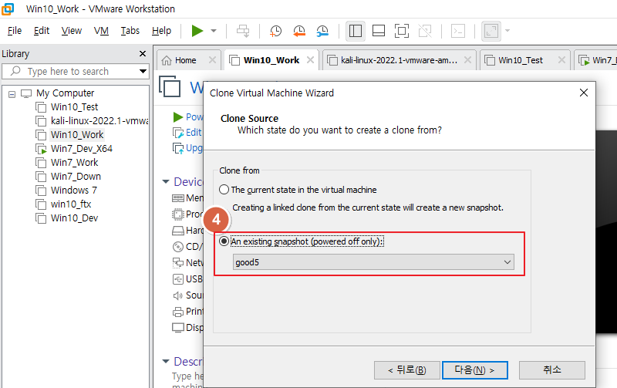617x388 pixels.
Task: Open the File menu
Action: (15, 31)
